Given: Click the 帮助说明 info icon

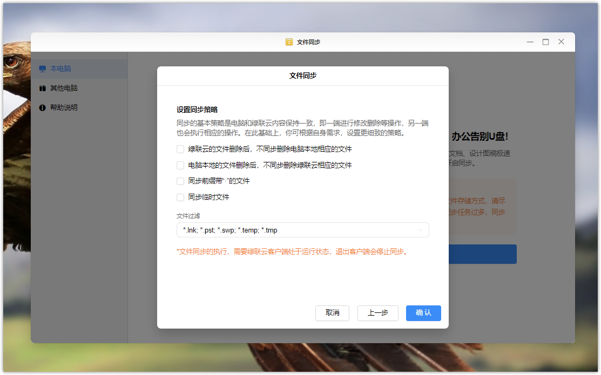Looking at the screenshot, I should point(43,108).
